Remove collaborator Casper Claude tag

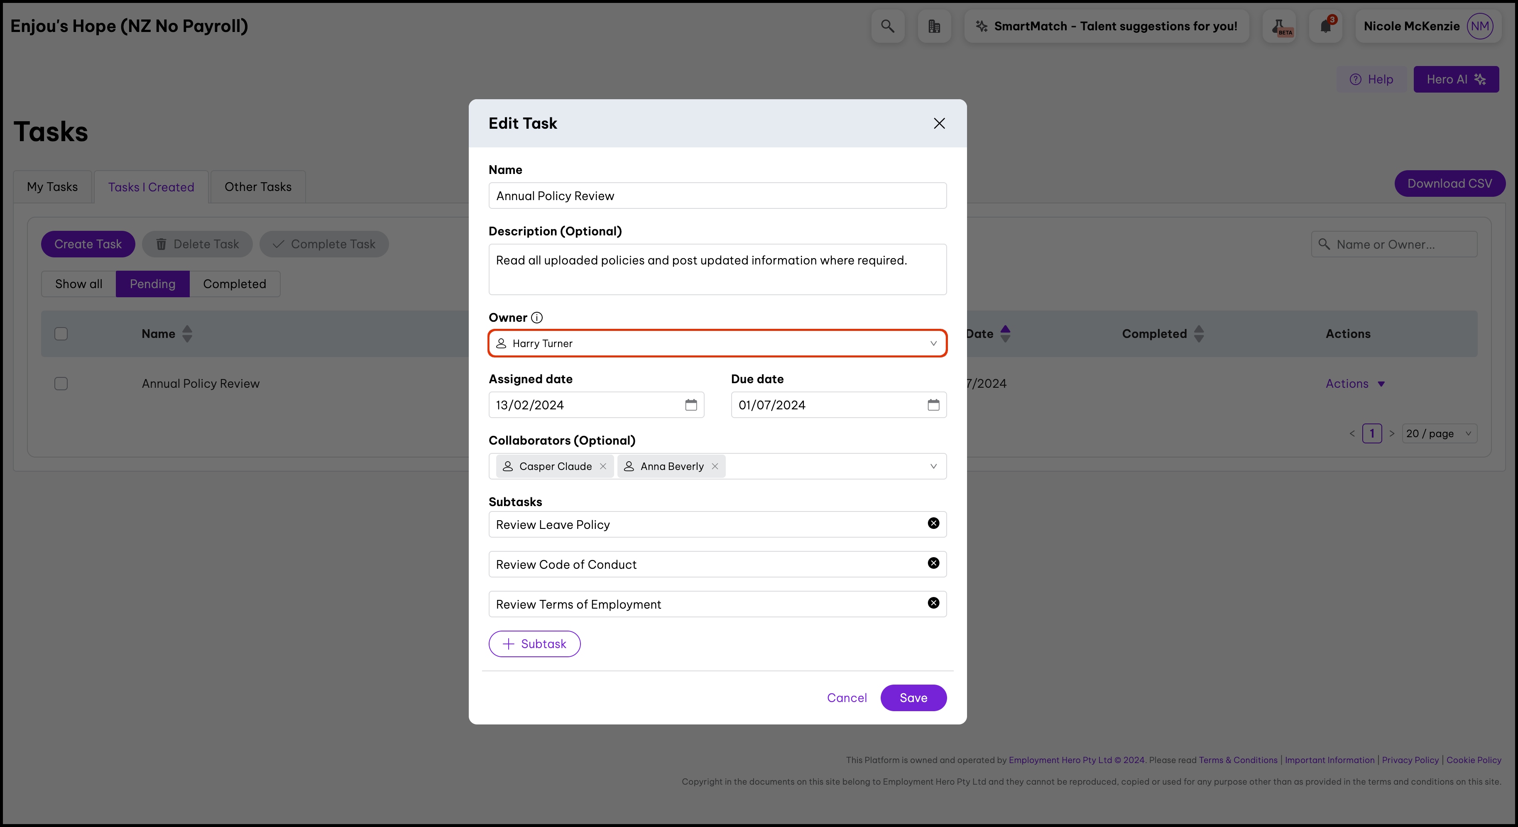(x=603, y=466)
